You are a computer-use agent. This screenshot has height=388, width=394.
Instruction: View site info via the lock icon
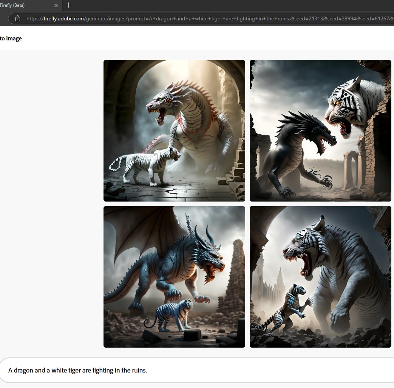(17, 18)
